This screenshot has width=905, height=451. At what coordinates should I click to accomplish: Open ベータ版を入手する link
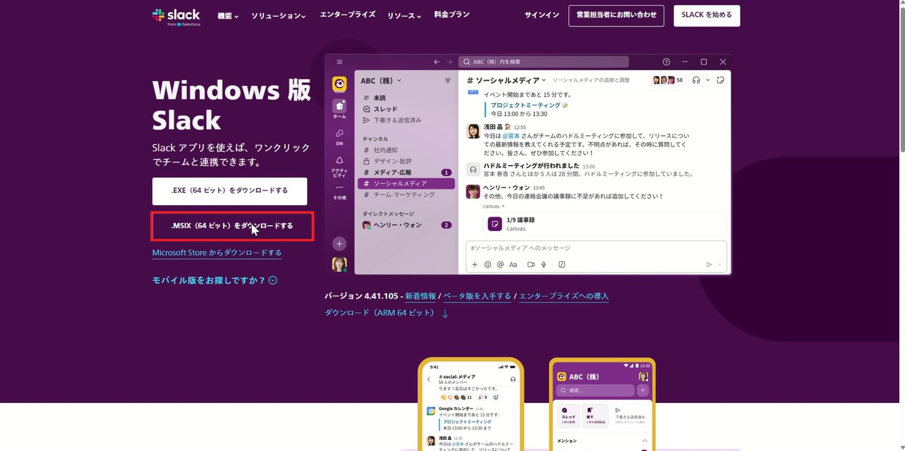tap(477, 296)
